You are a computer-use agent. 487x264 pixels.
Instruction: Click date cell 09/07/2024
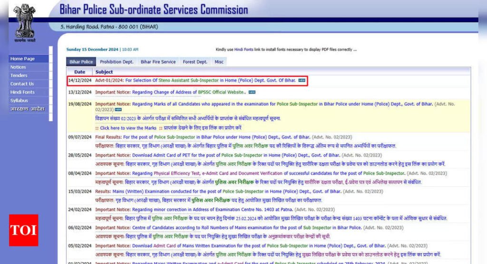point(80,137)
